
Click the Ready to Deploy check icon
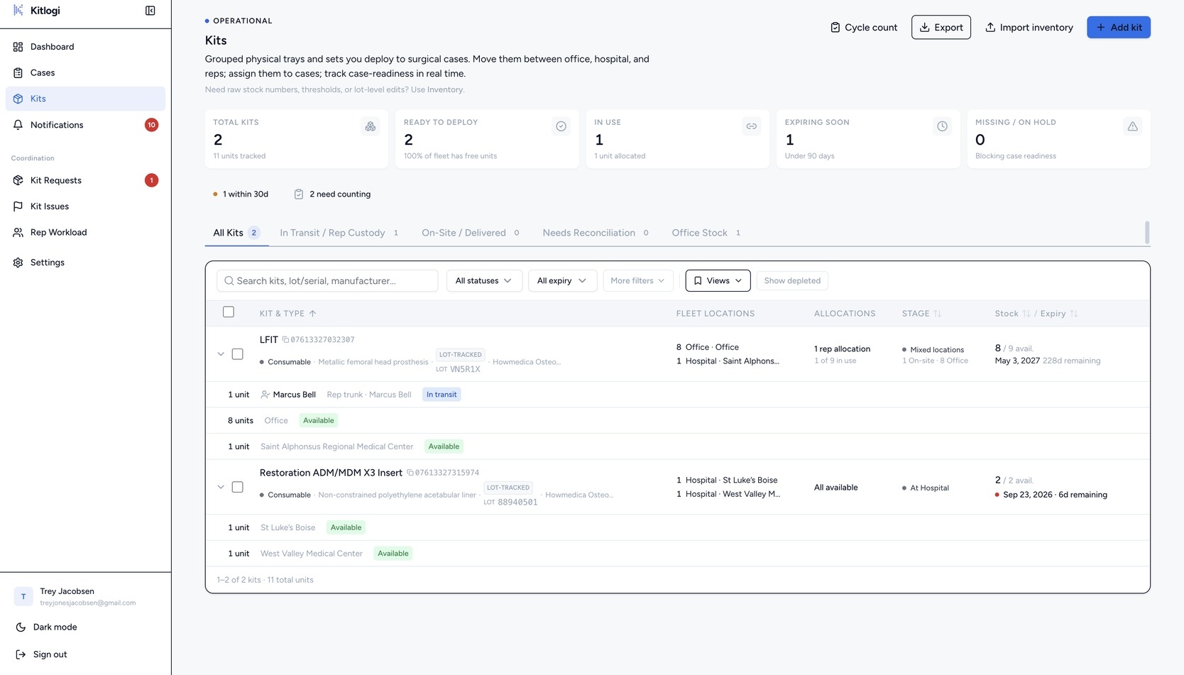[561, 126]
